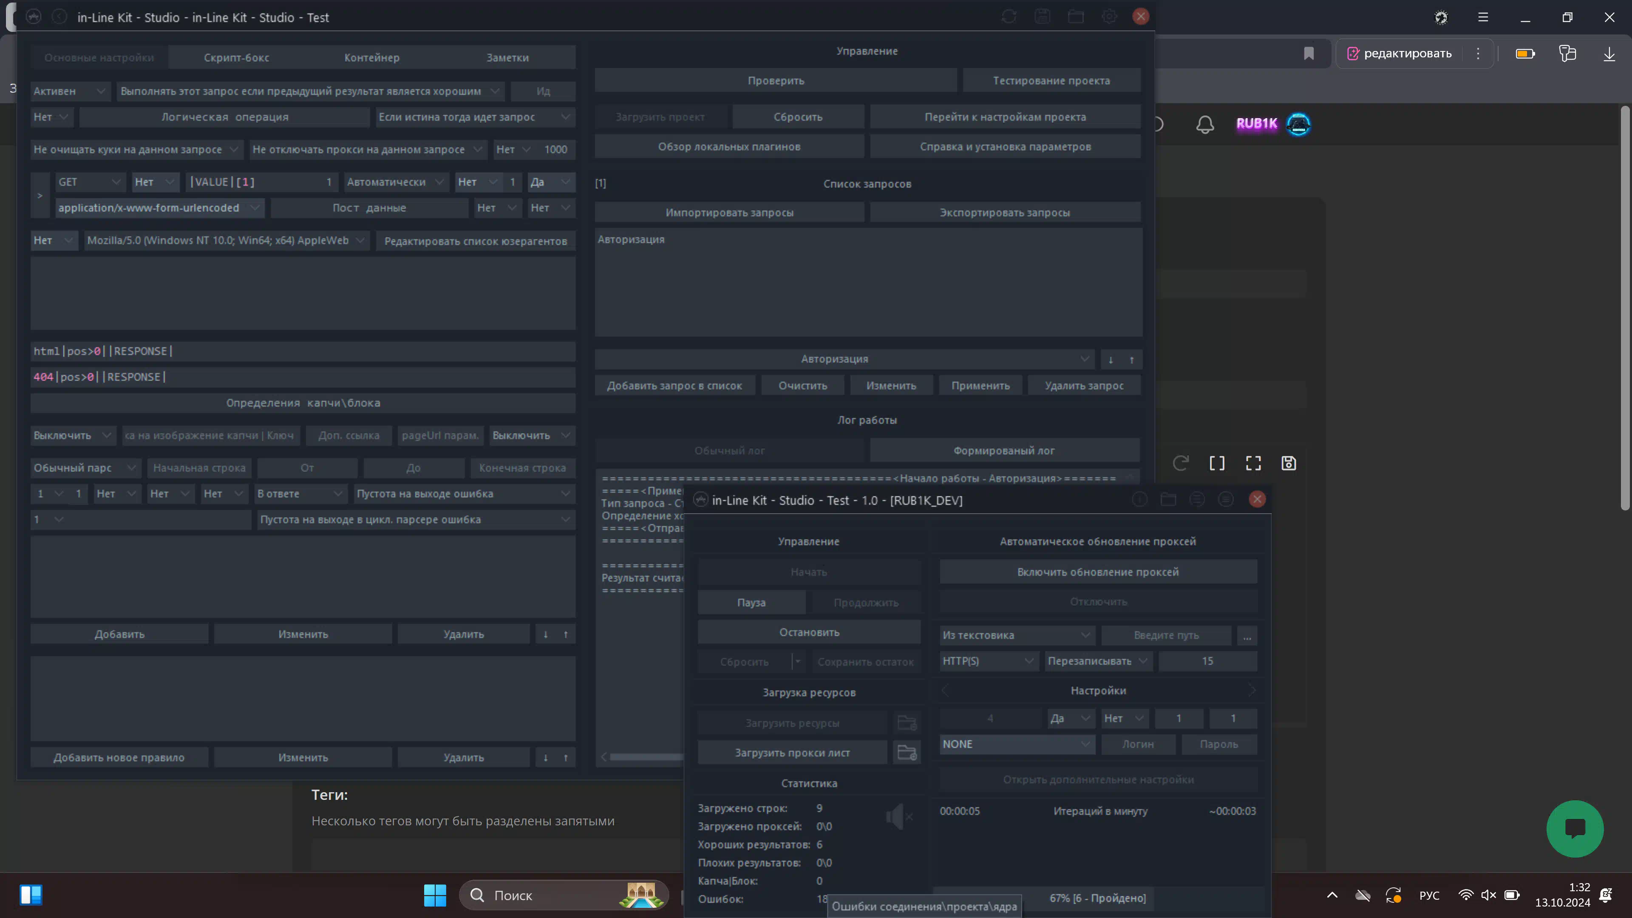This screenshot has width=1632, height=918.
Task: Open the folder icon in Test window title bar
Action: point(1168,499)
